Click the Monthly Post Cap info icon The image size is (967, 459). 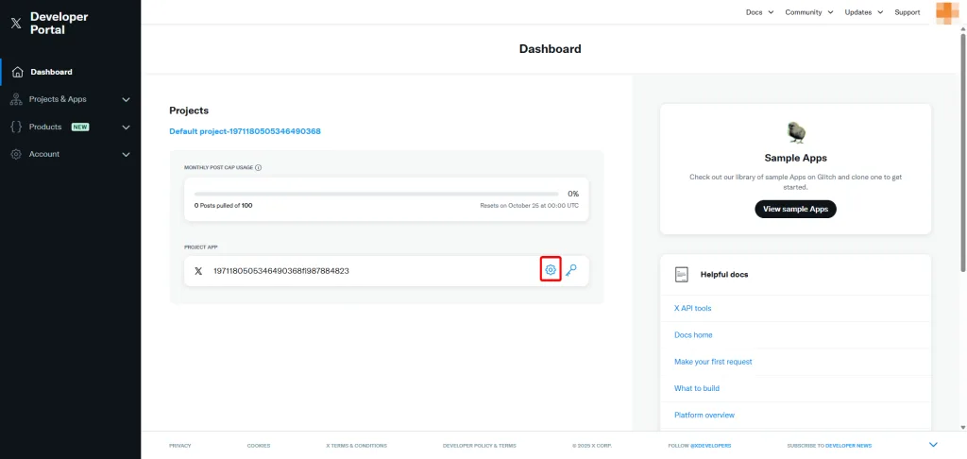tap(259, 168)
